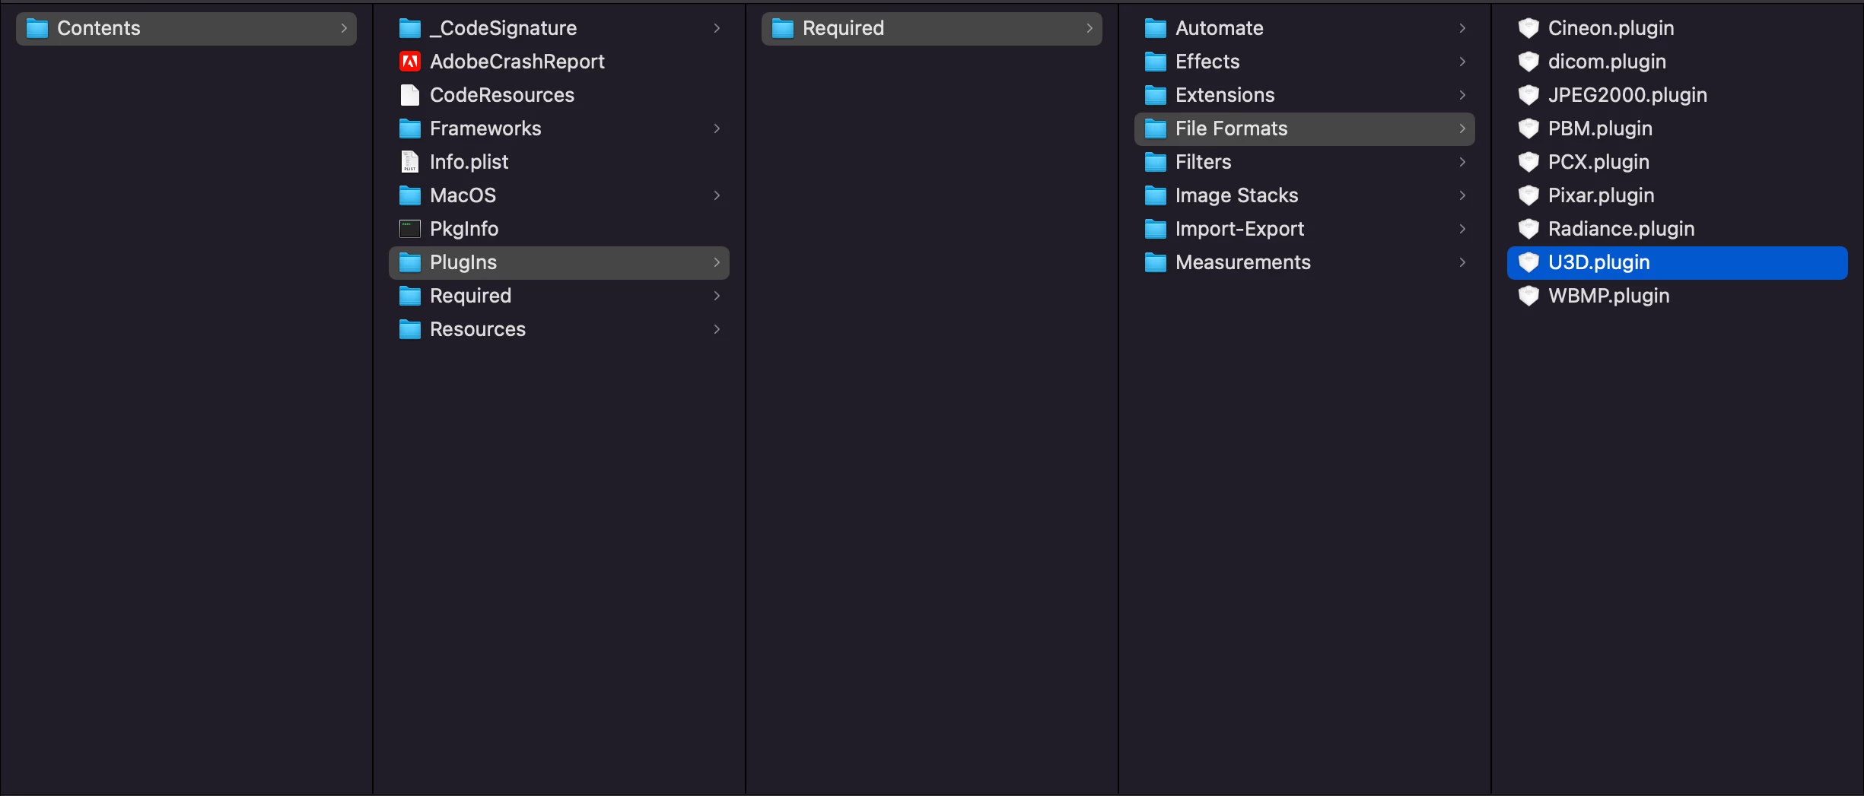The height and width of the screenshot is (796, 1864).
Task: Click the Automate folder icon
Action: click(1156, 29)
